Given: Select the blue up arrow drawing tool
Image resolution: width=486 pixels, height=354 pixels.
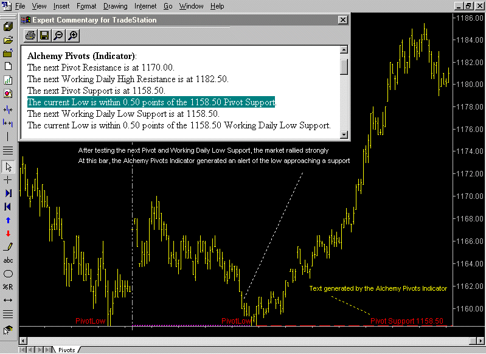Looking at the screenshot, I should 8,220.
